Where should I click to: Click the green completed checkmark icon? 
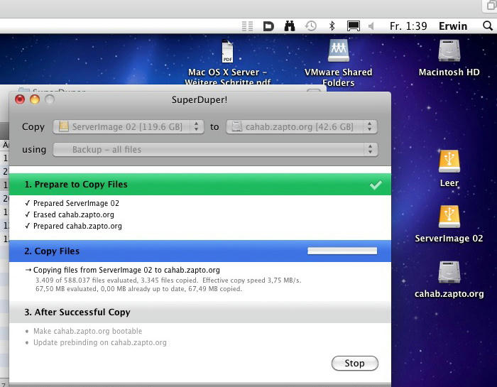(376, 185)
